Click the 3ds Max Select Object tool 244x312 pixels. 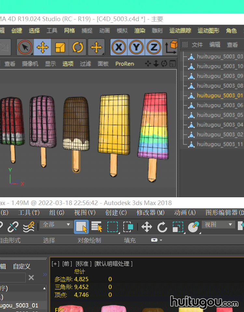(81, 227)
